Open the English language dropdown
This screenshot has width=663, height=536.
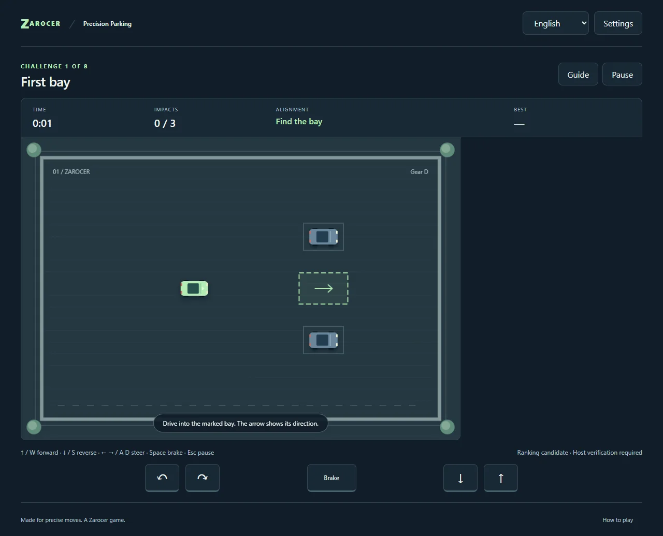point(556,23)
